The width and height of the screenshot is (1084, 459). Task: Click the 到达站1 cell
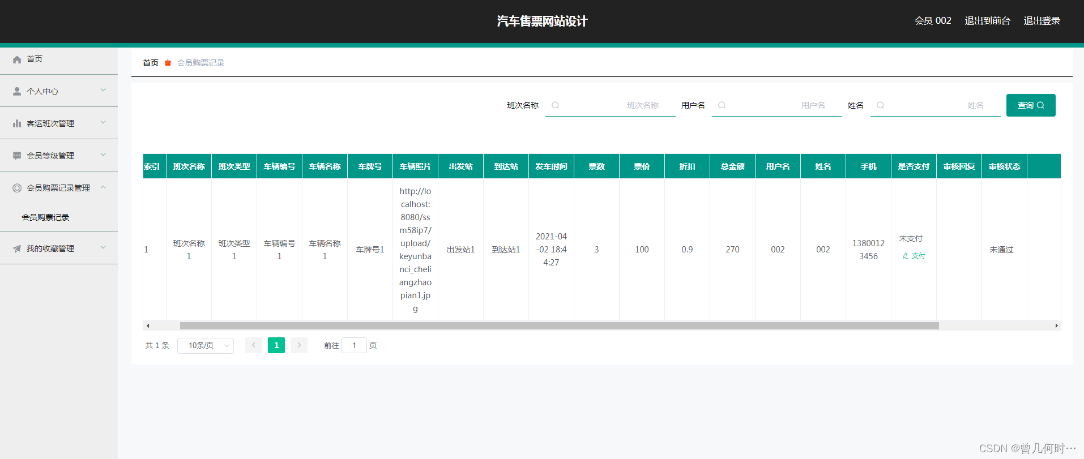(x=506, y=250)
